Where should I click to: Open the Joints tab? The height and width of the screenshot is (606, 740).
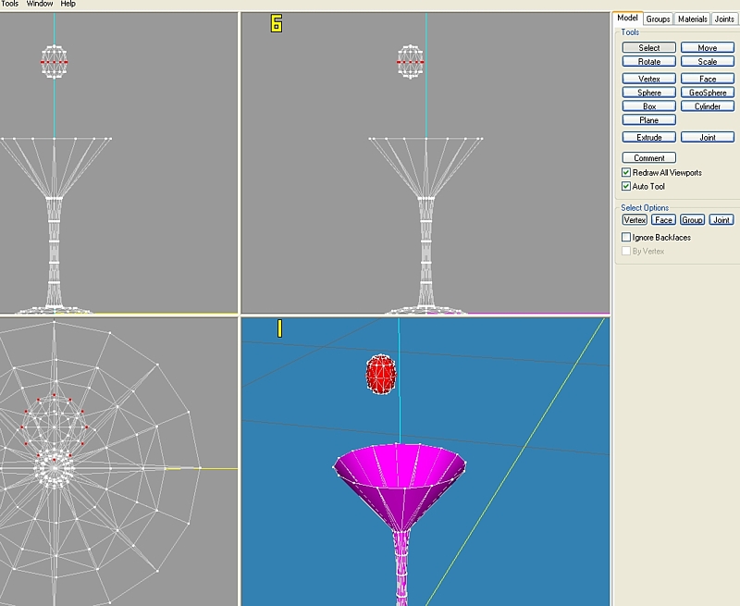724,19
